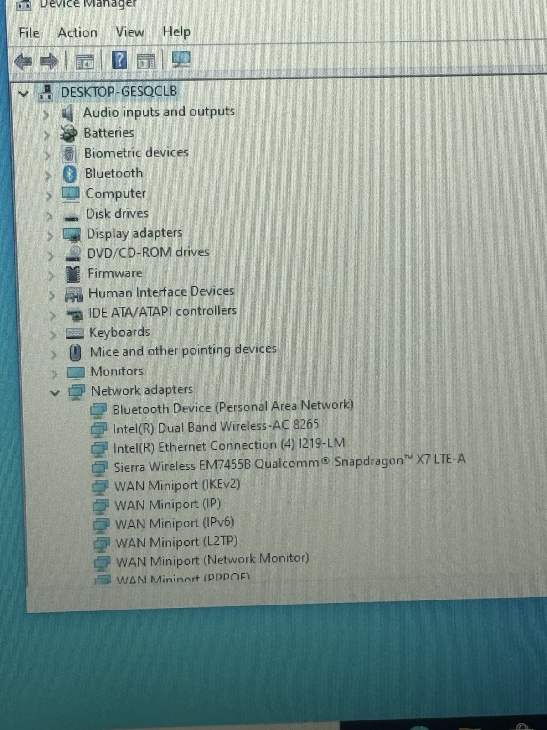
Task: Click the Mice and other pointing devices icon
Action: 75,353
